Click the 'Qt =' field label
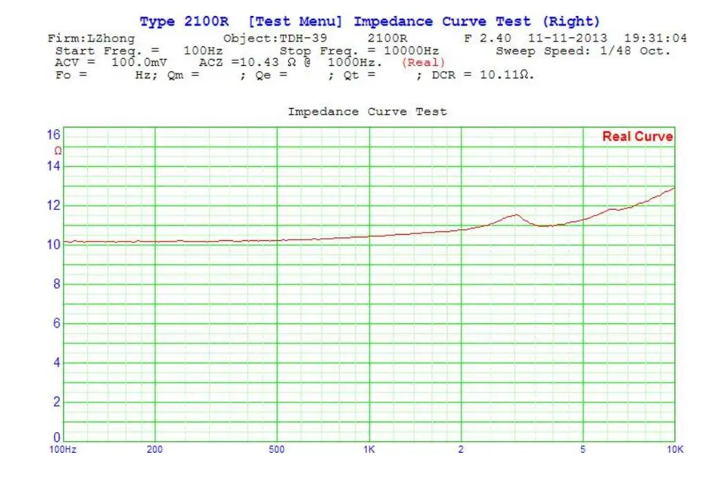Image resolution: width=725 pixels, height=477 pixels. tap(359, 75)
